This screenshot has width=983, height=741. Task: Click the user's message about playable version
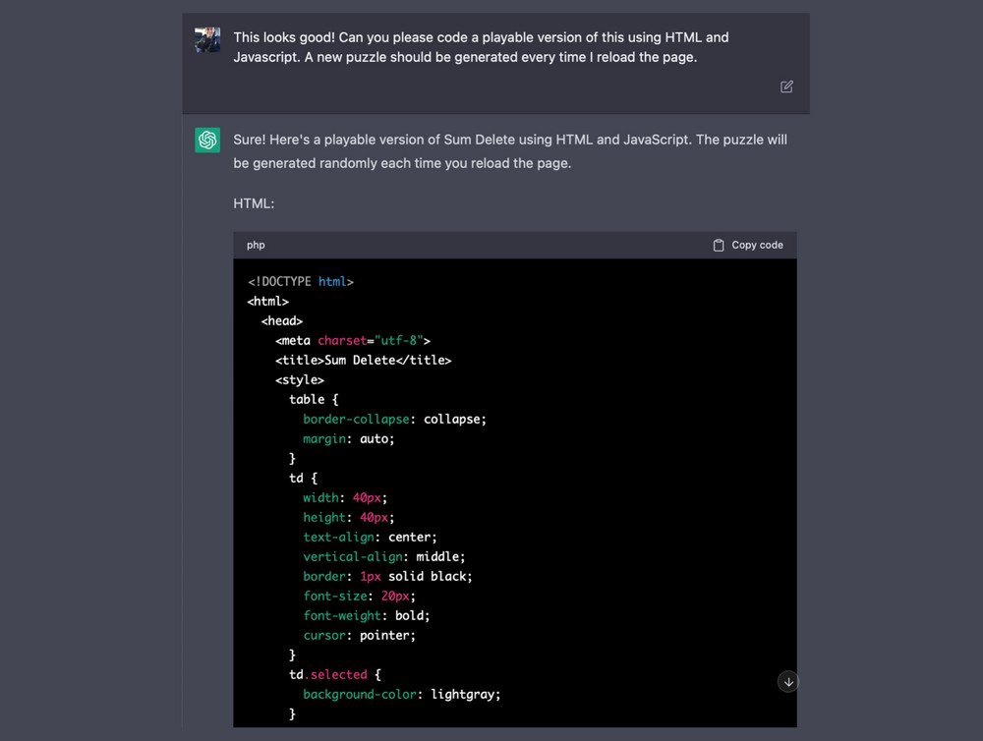point(481,47)
